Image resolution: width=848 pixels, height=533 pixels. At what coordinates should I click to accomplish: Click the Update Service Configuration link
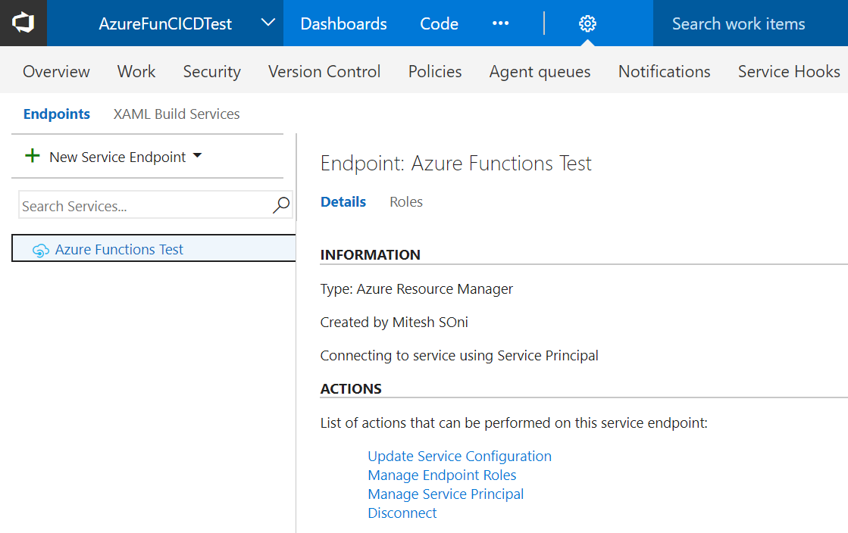(x=460, y=457)
